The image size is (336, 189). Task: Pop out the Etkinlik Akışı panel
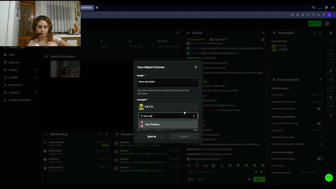tap(106, 134)
